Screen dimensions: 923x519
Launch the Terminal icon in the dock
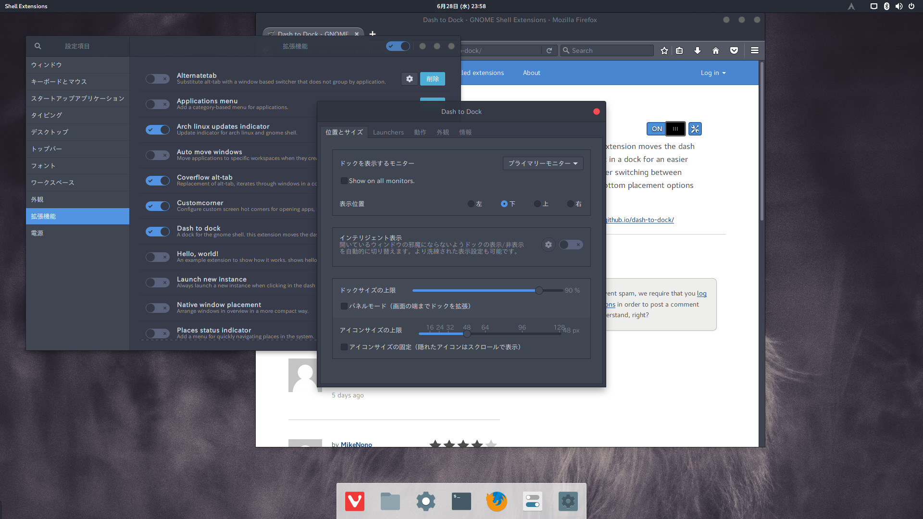pos(461,501)
